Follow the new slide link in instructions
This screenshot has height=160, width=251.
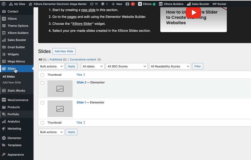point(88,10)
